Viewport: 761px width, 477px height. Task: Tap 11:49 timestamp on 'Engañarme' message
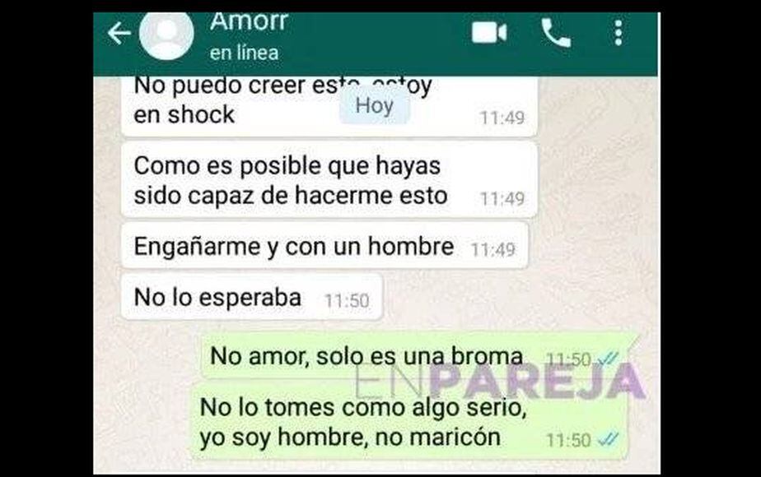coord(493,250)
